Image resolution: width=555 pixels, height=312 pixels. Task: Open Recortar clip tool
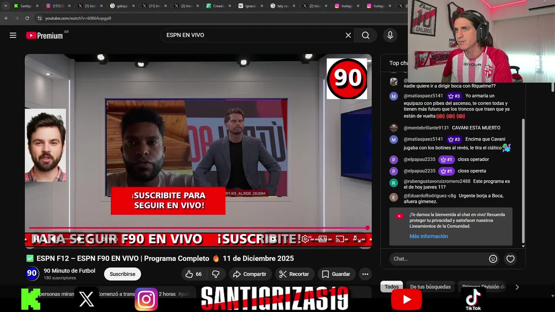pyautogui.click(x=294, y=274)
